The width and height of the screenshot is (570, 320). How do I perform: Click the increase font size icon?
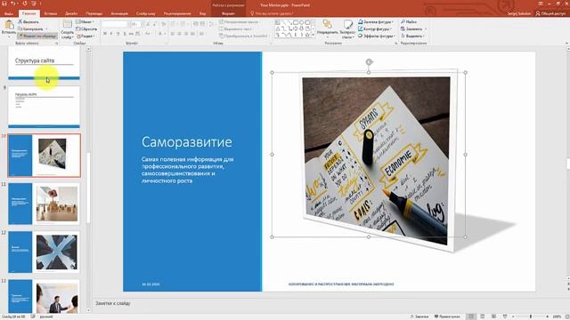point(148,24)
